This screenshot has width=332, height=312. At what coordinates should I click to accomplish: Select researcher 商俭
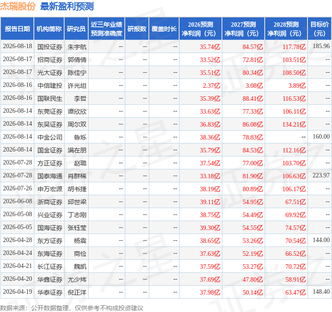coord(80,253)
